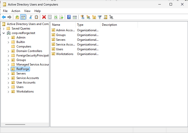The width and height of the screenshot is (188, 133).
Task: Sort by the Name column header
Action: [63, 25]
